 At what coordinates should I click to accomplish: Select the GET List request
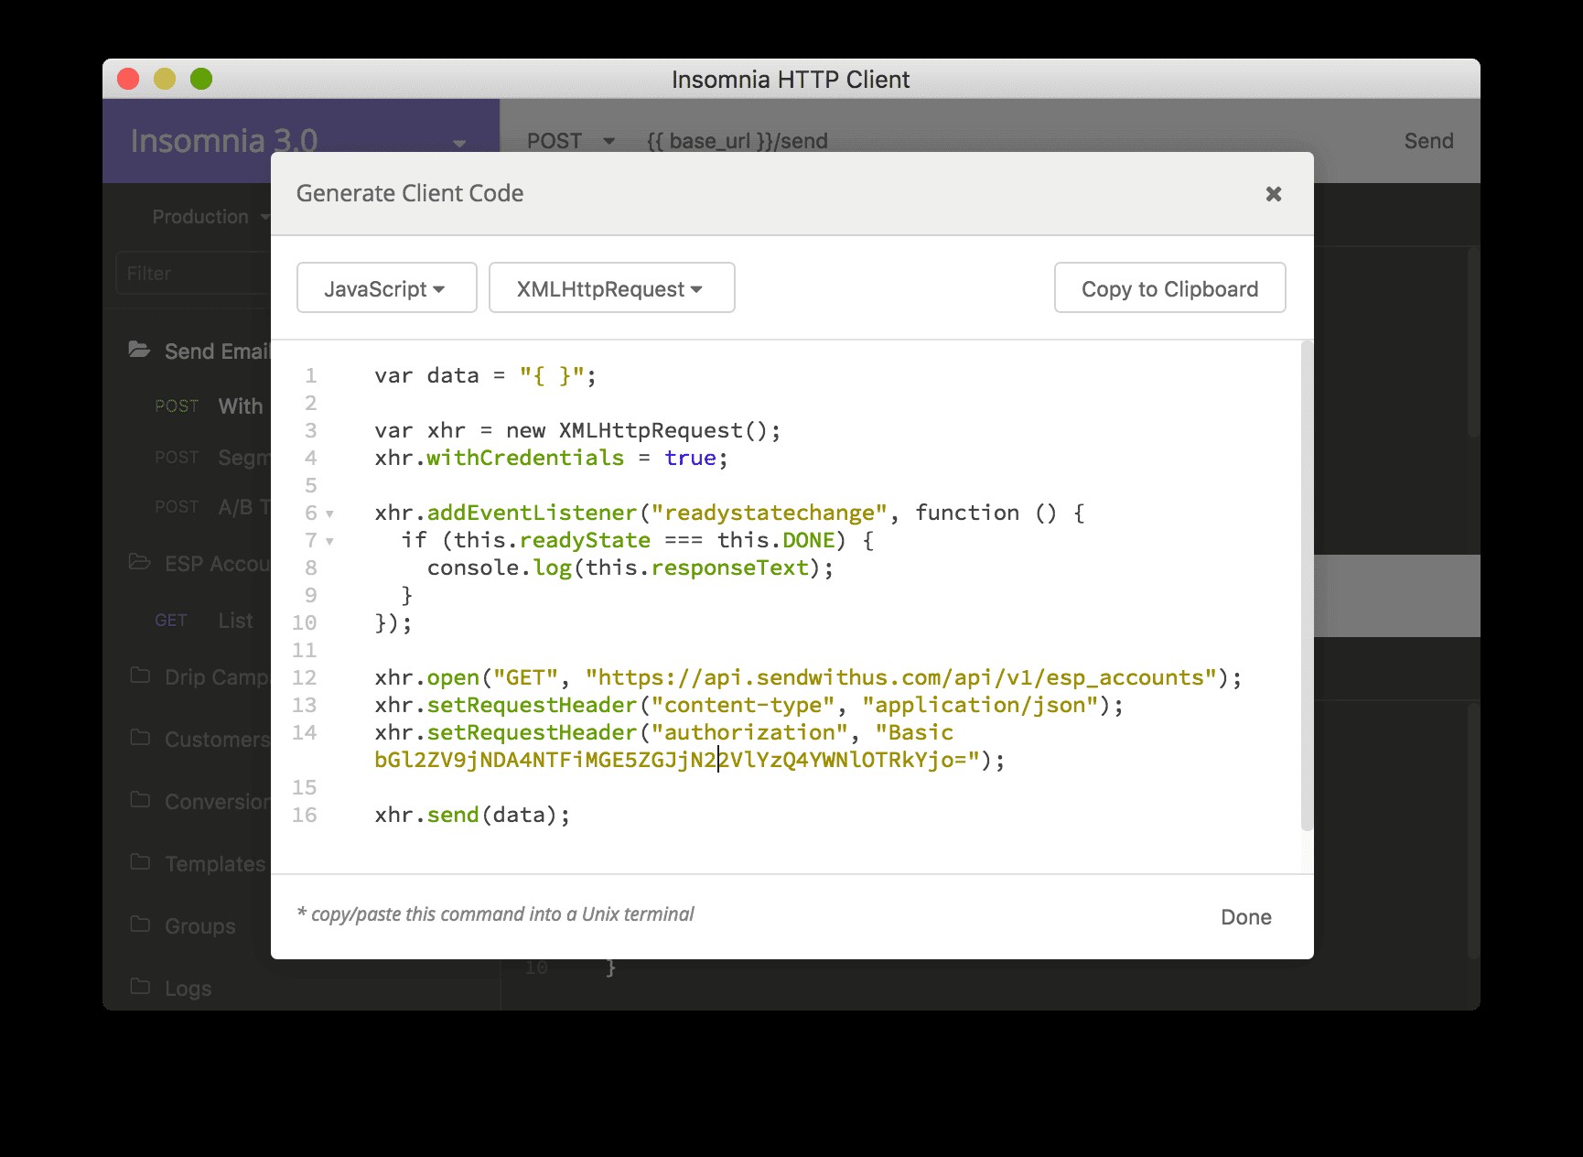(x=204, y=621)
